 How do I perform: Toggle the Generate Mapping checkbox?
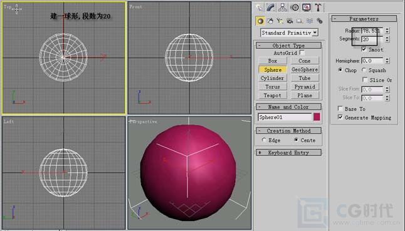point(340,117)
